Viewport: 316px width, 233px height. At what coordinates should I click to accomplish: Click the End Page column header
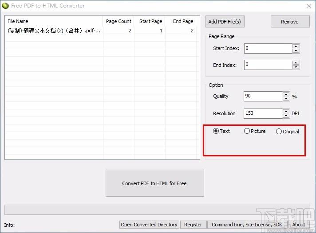181,21
